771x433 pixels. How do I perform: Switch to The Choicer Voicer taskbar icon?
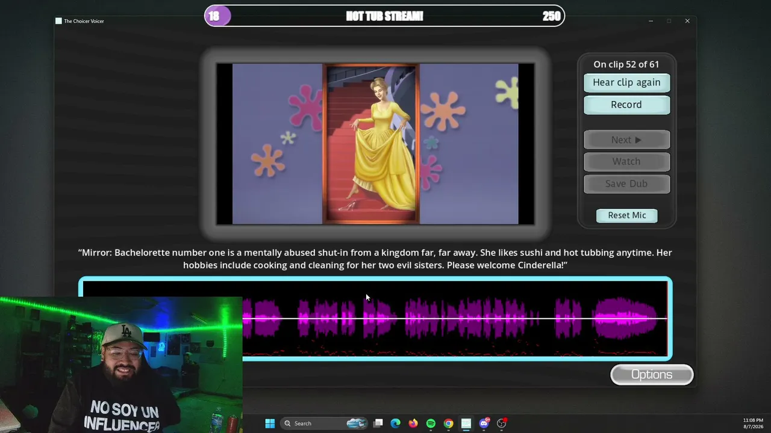(x=466, y=423)
